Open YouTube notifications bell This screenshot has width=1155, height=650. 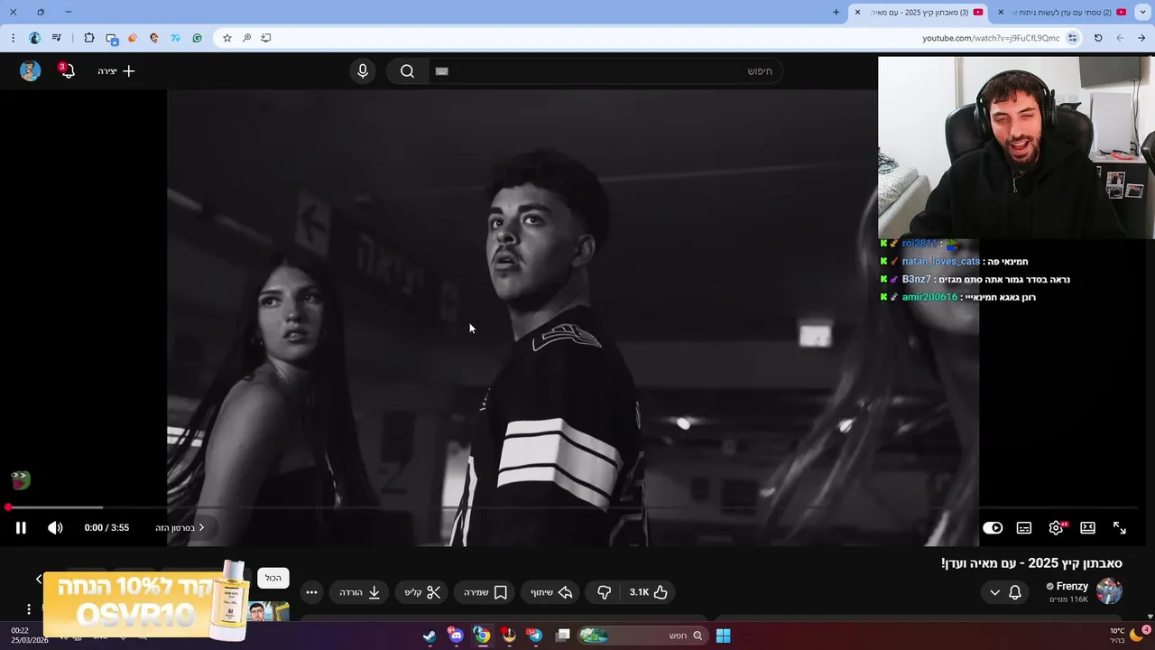click(x=67, y=71)
